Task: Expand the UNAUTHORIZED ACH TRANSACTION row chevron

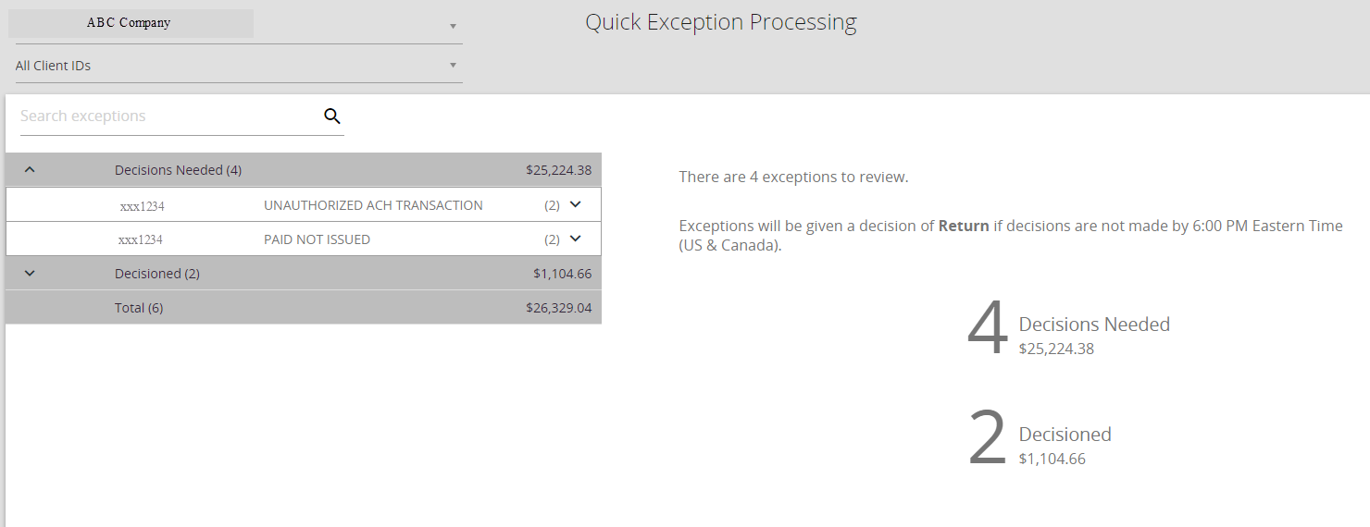Action: 575,204
